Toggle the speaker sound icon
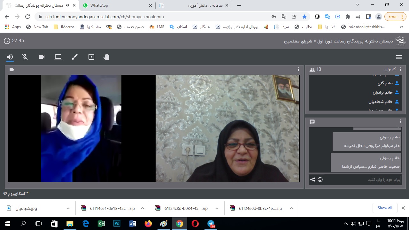The image size is (409, 230). (x=10, y=57)
